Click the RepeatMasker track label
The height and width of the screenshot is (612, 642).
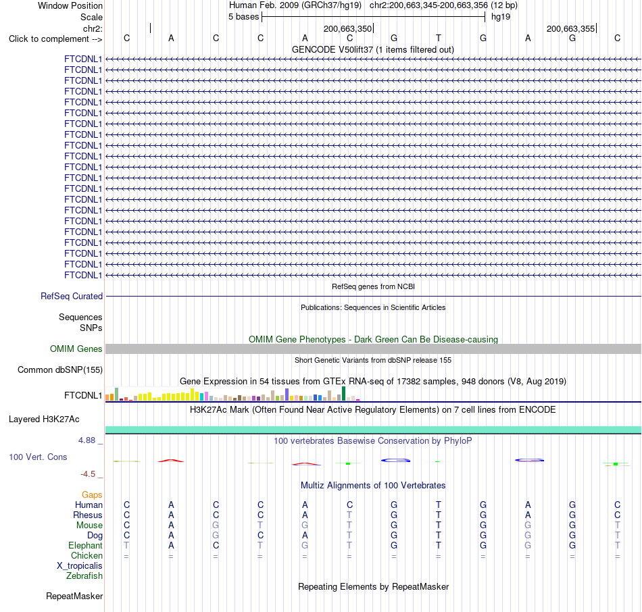(x=74, y=596)
